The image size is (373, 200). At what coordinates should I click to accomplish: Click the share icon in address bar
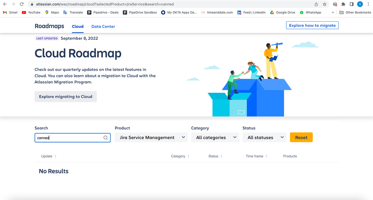[316, 4]
